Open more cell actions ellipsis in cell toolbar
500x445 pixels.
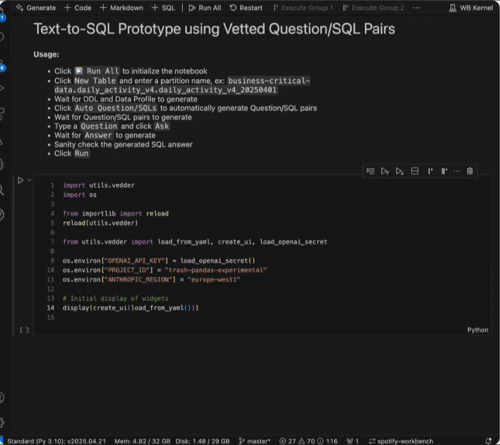click(457, 171)
